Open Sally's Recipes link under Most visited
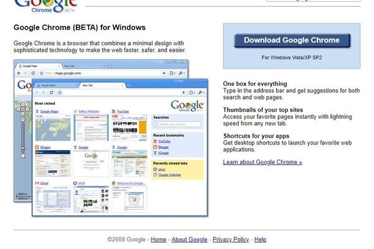Viewport: 374px width, 249px height. [x=89, y=111]
